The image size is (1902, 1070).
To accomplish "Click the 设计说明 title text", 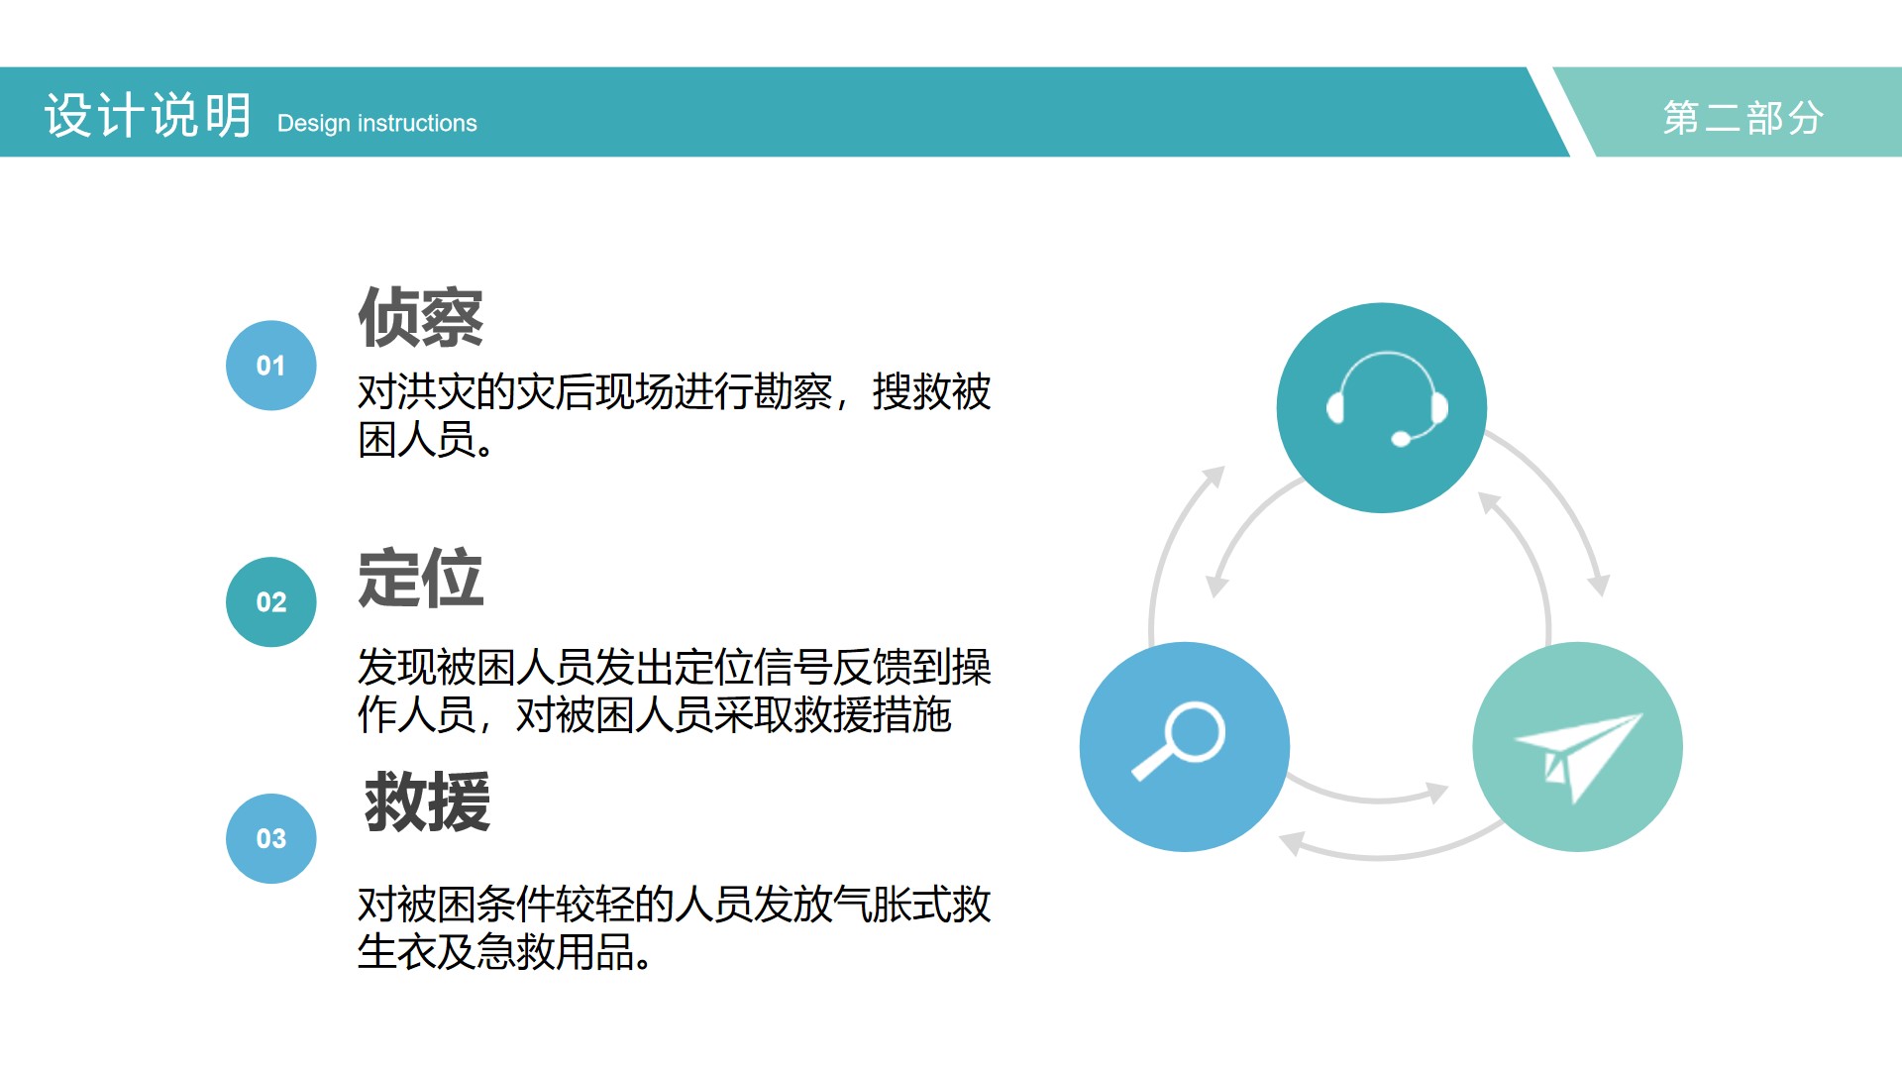I will click(x=149, y=115).
